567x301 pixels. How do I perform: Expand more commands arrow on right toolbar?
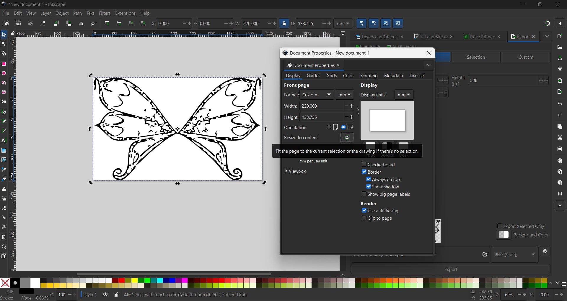(x=560, y=205)
